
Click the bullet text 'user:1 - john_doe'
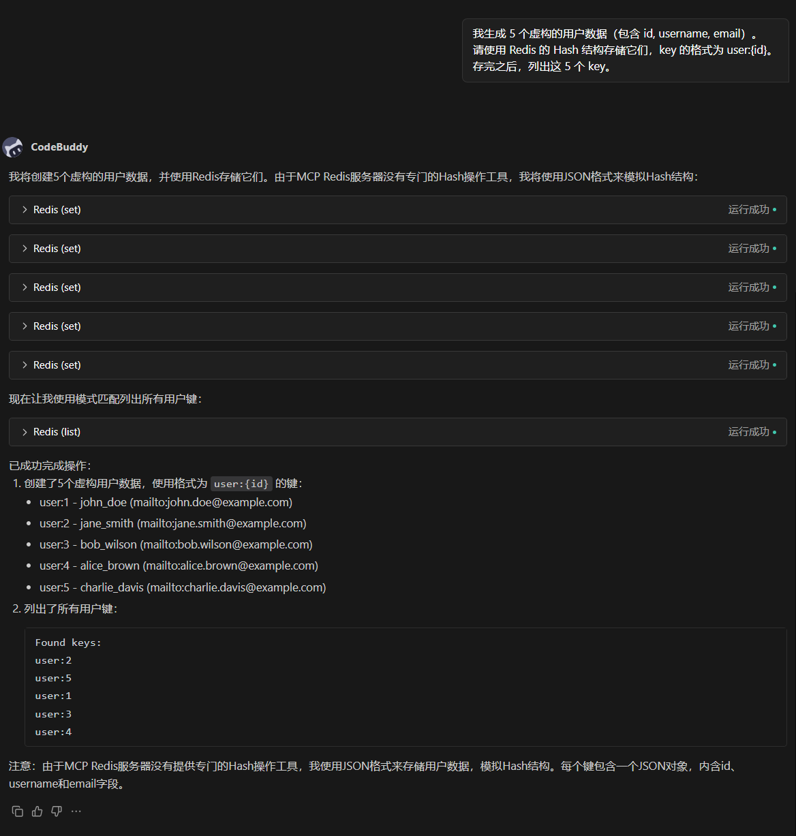click(83, 502)
